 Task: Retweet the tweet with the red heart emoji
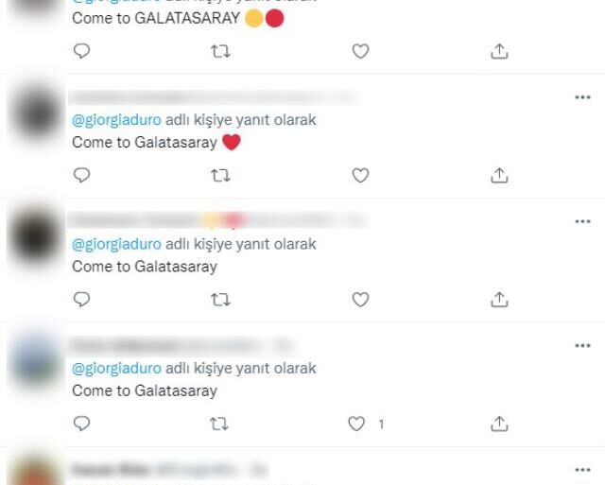pyautogui.click(x=220, y=176)
